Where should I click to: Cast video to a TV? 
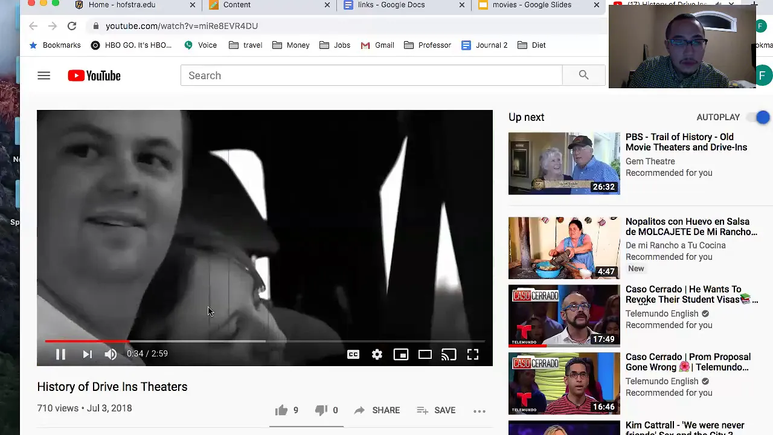[449, 354]
